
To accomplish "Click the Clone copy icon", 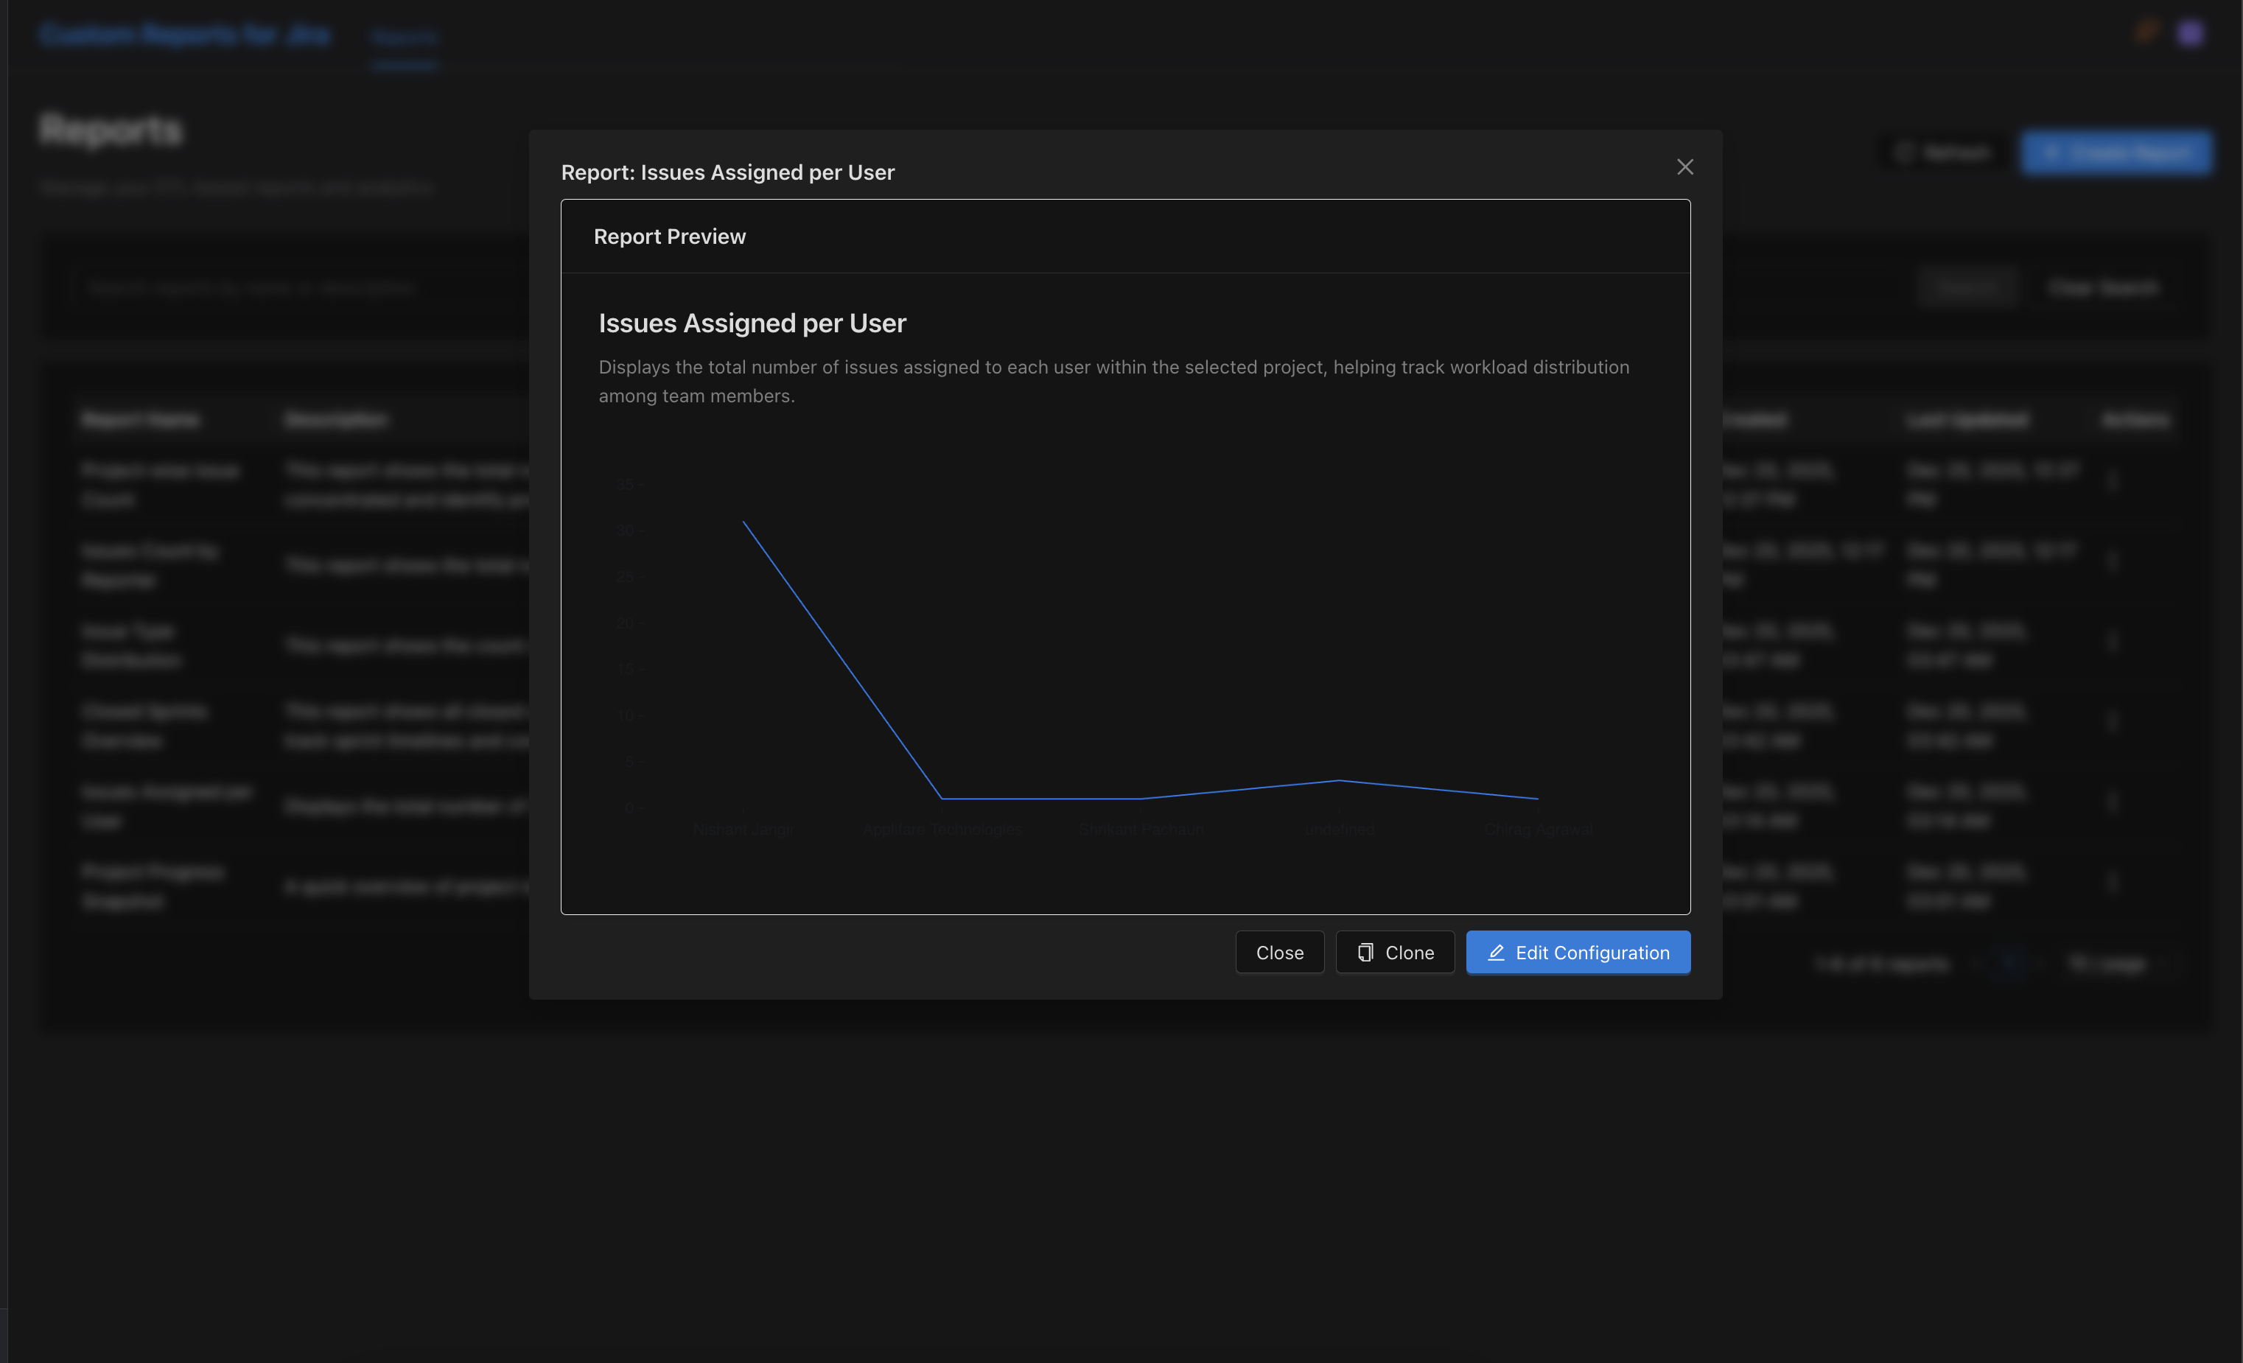I will pyautogui.click(x=1365, y=953).
